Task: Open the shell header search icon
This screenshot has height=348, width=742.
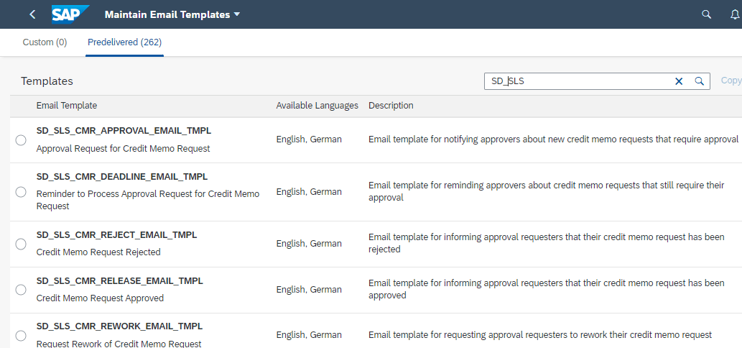Action: pos(707,14)
